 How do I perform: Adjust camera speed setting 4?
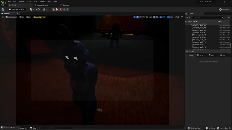pos(177,17)
